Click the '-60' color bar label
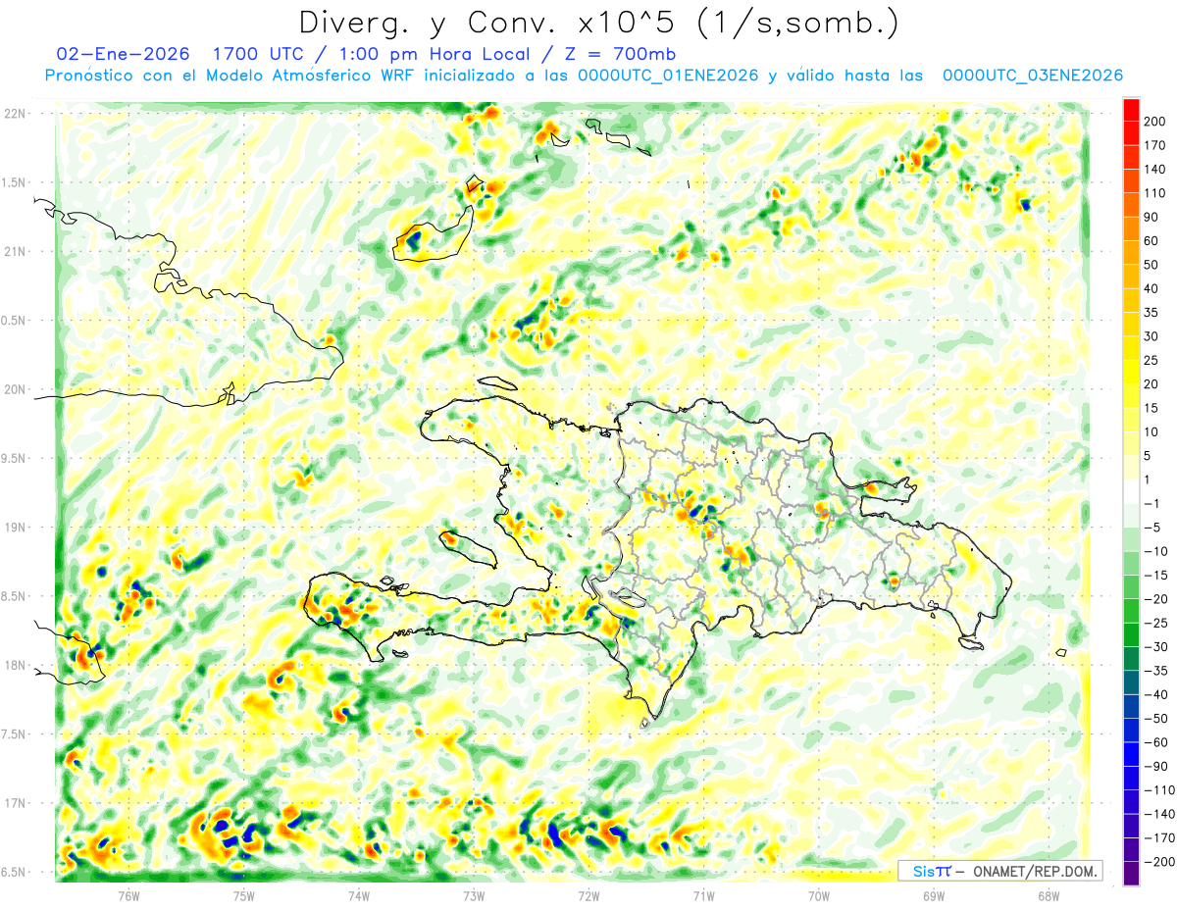Viewport: 1177px width, 909px height. click(1157, 742)
